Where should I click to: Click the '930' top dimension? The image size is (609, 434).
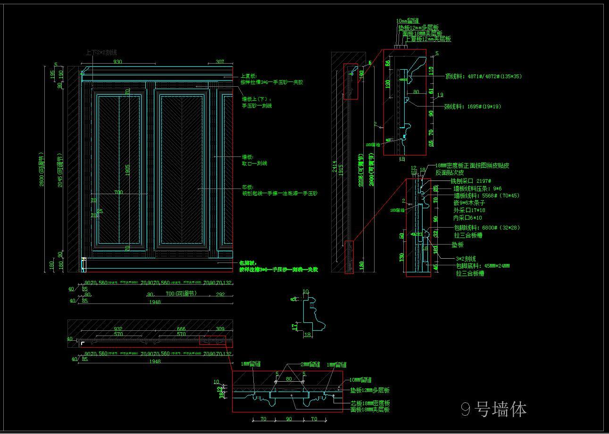[117, 62]
